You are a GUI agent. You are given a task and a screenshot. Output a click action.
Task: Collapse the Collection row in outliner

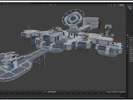pos(128,8)
